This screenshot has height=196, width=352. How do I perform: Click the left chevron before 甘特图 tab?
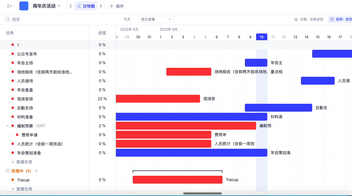click(70, 6)
